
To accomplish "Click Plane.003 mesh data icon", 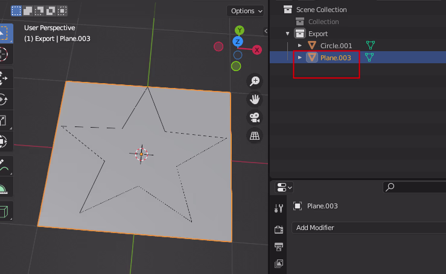I will tap(369, 57).
